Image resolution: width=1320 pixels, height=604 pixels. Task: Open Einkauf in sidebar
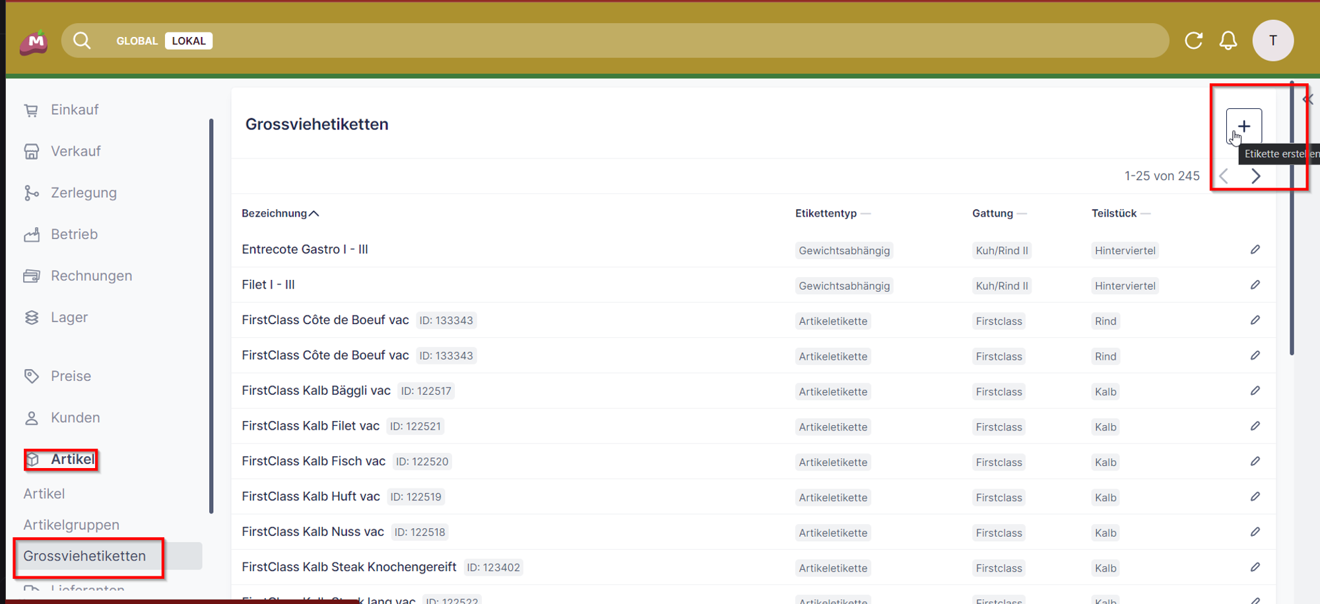click(75, 110)
